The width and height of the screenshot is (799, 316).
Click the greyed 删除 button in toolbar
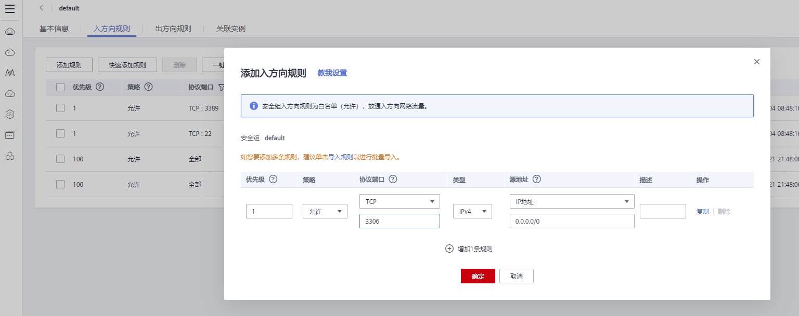click(x=179, y=65)
